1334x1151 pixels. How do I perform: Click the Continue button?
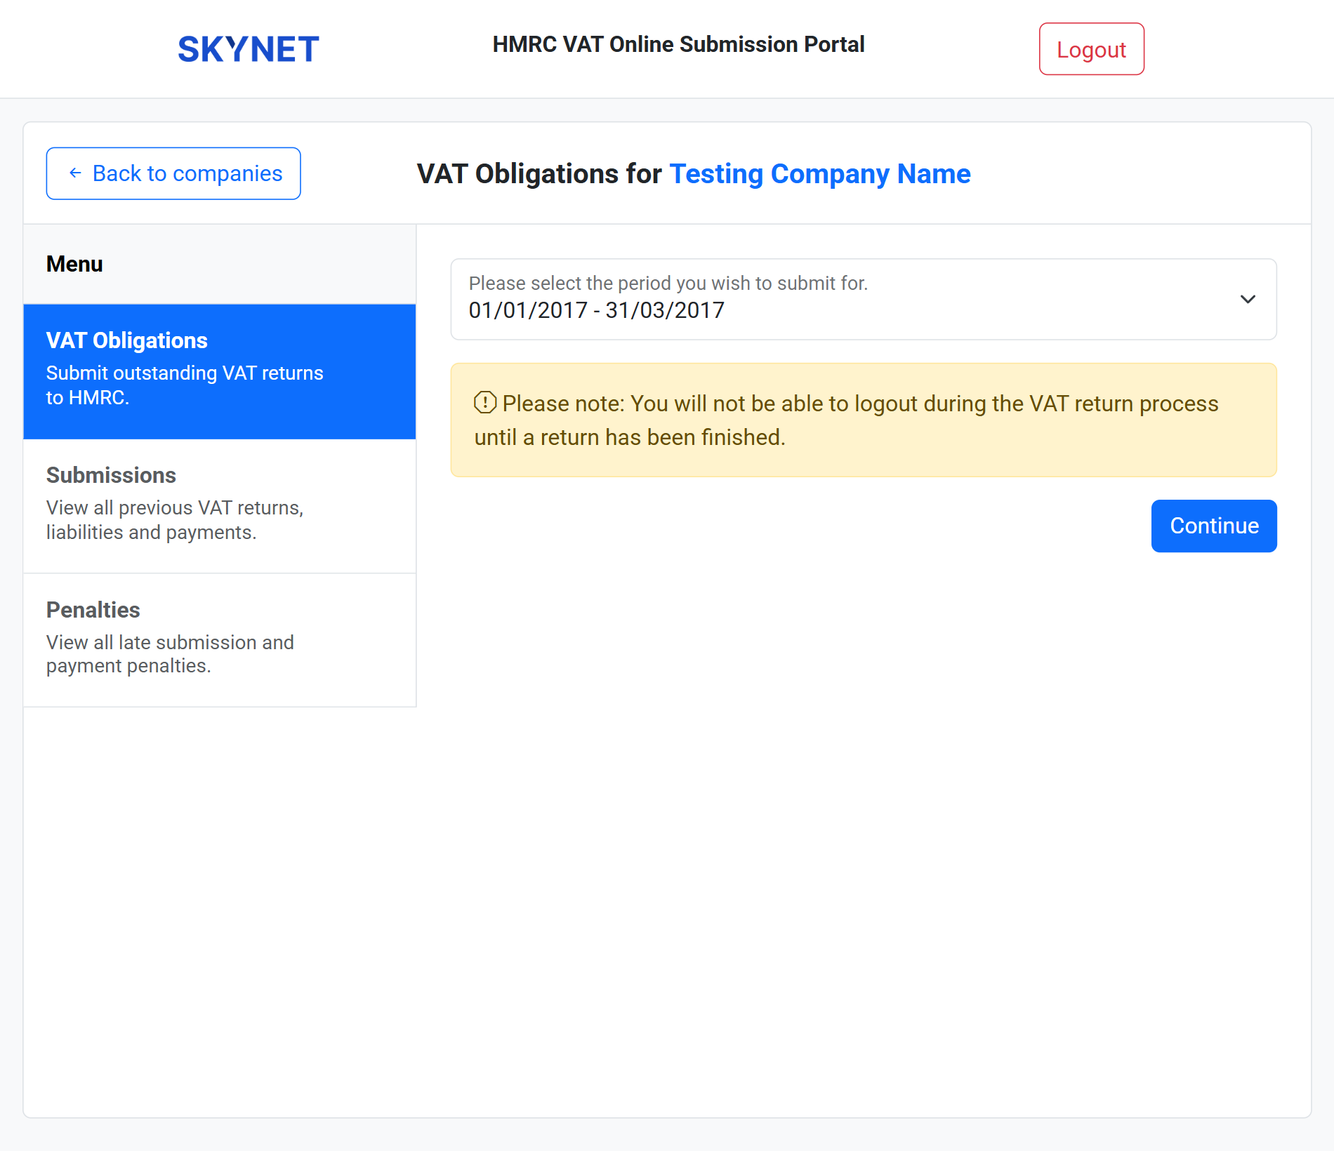point(1213,526)
